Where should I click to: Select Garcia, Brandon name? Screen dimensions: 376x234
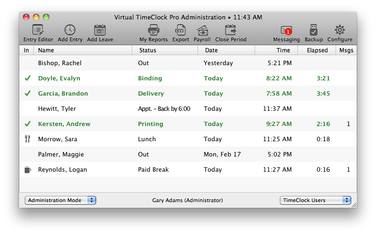(63, 93)
